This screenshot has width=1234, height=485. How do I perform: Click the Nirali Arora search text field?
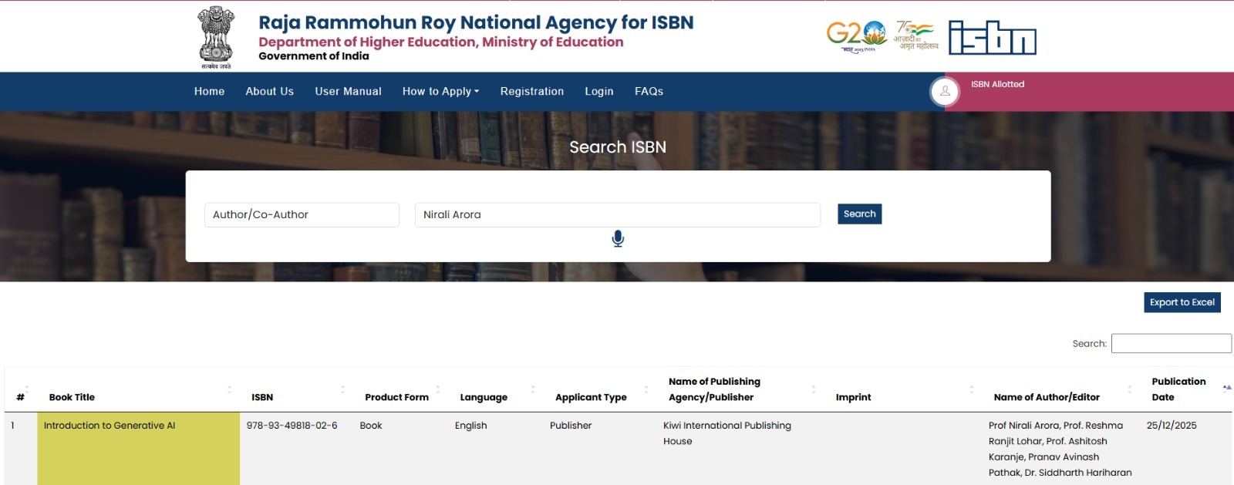617,215
